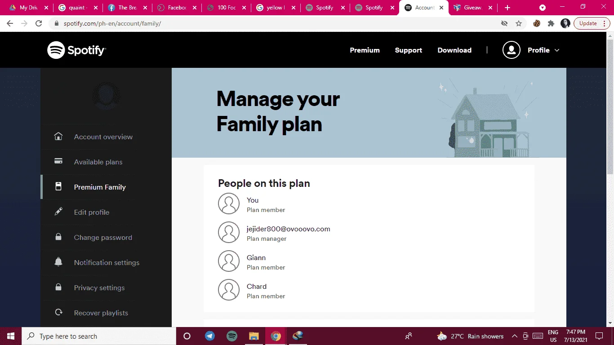Open the Profile avatar icon
614x345 pixels.
tap(511, 50)
